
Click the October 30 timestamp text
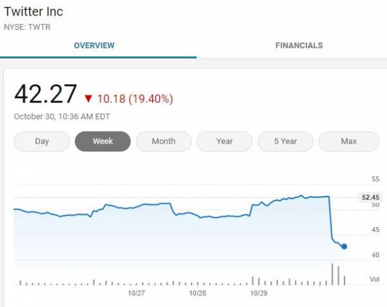[x=62, y=117]
